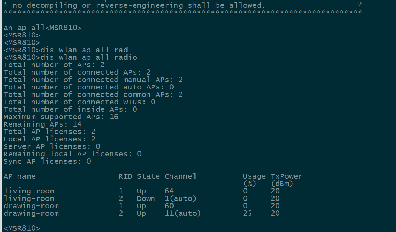This screenshot has width=396, height=232.
Task: Click the 25 usage value for drawing-room
Action: 247,213
